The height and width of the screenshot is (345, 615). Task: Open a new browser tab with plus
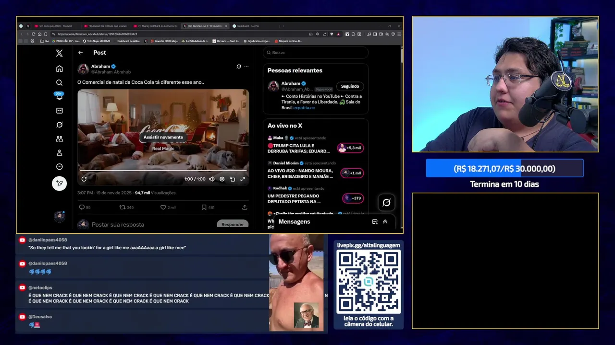[283, 26]
